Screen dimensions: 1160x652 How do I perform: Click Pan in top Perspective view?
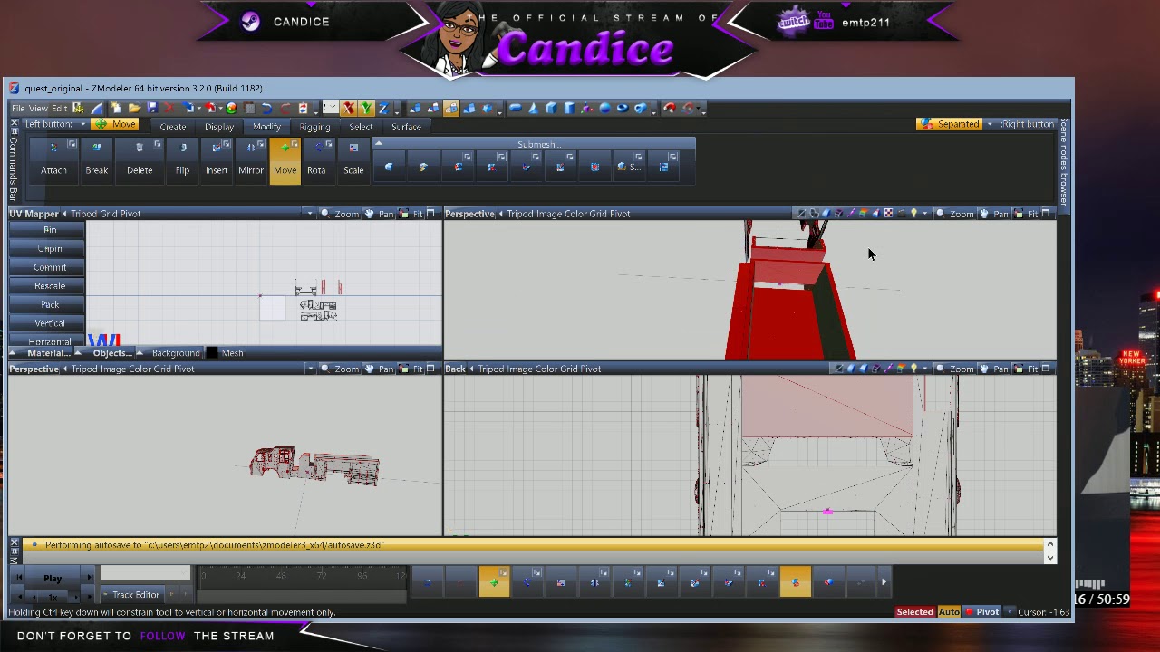pos(994,214)
